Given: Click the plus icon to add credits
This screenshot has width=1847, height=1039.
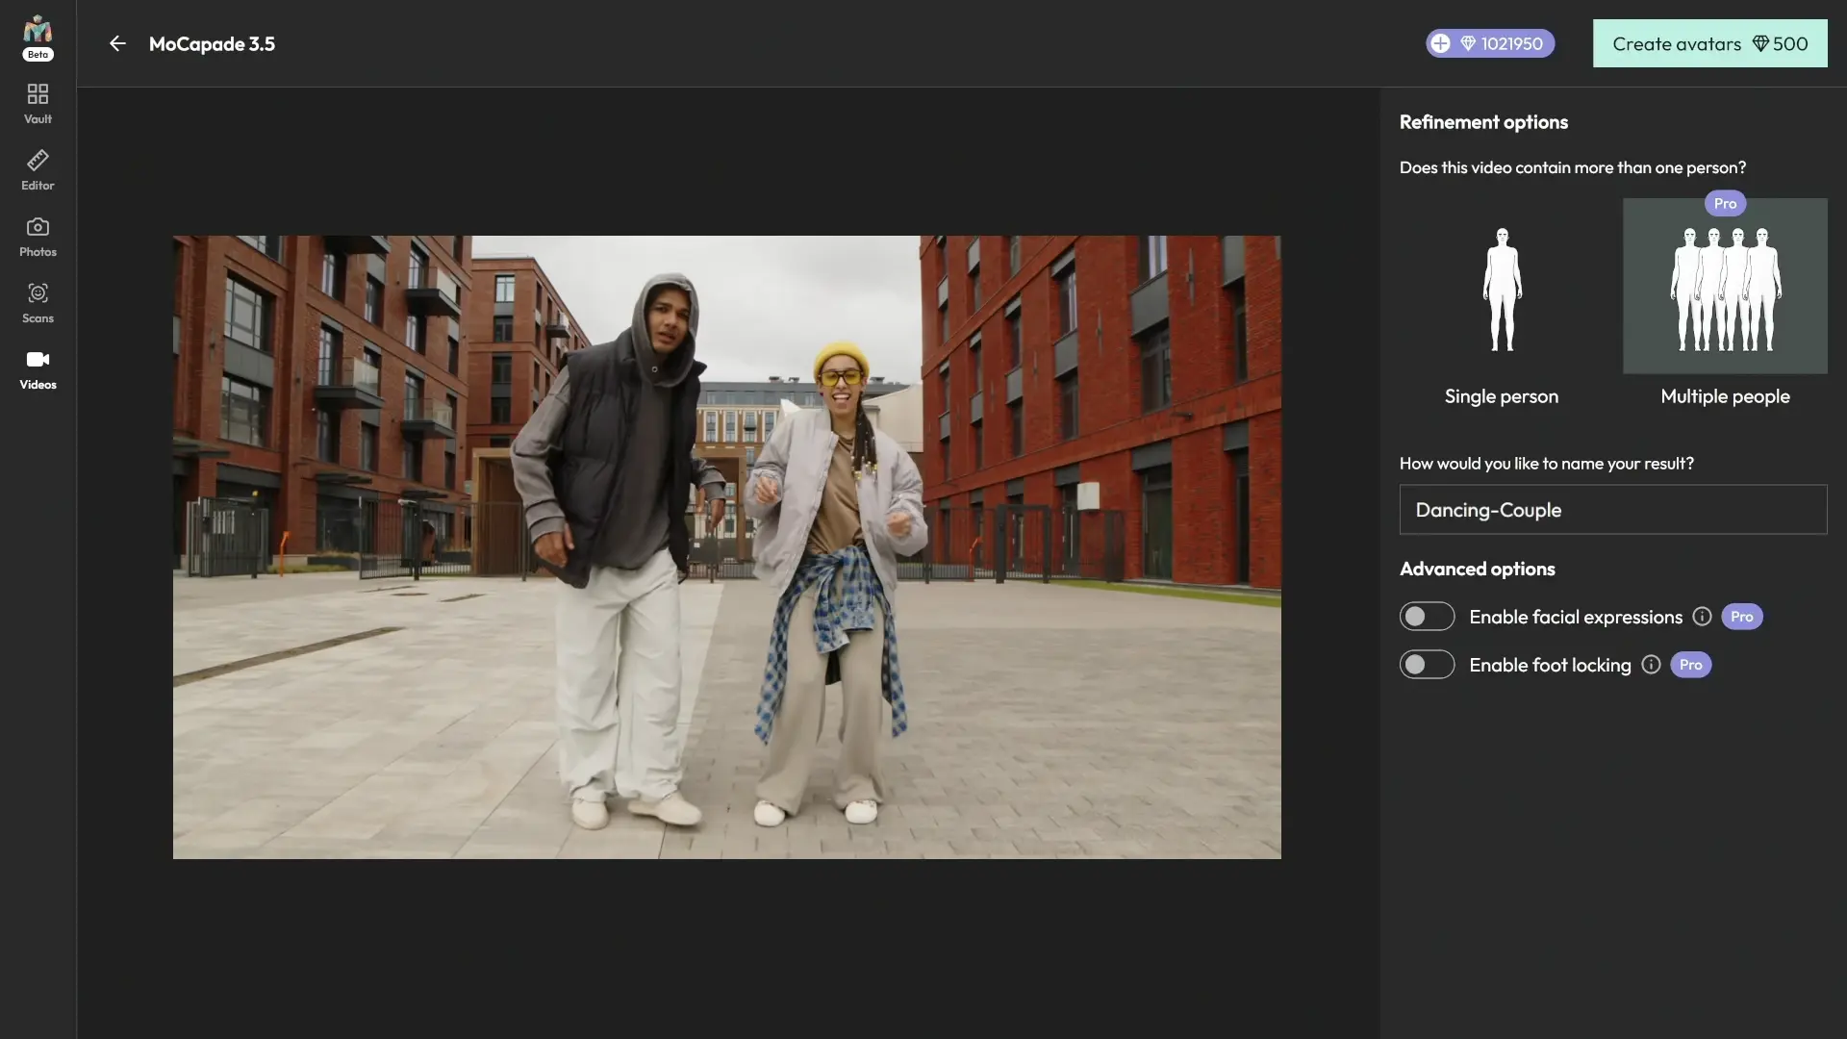Looking at the screenshot, I should point(1440,43).
